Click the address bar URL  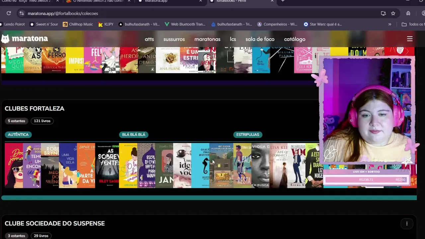pyautogui.click(x=63, y=14)
